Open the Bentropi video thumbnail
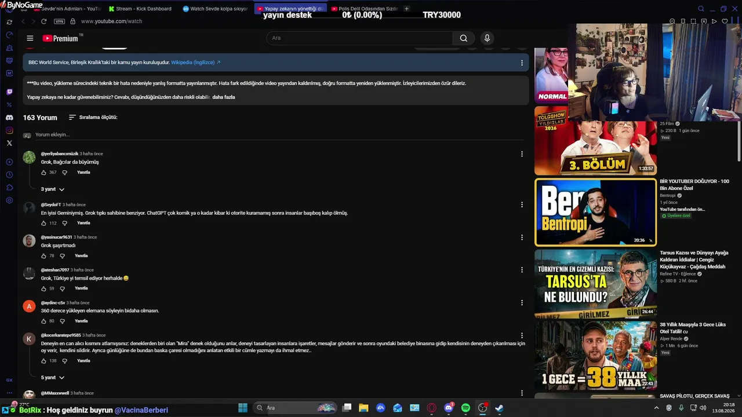Viewport: 742px width, 417px height. 595,212
